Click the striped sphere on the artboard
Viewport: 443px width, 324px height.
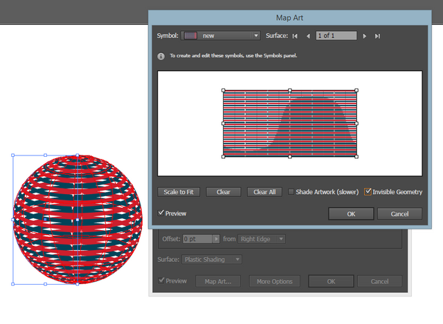click(x=78, y=220)
